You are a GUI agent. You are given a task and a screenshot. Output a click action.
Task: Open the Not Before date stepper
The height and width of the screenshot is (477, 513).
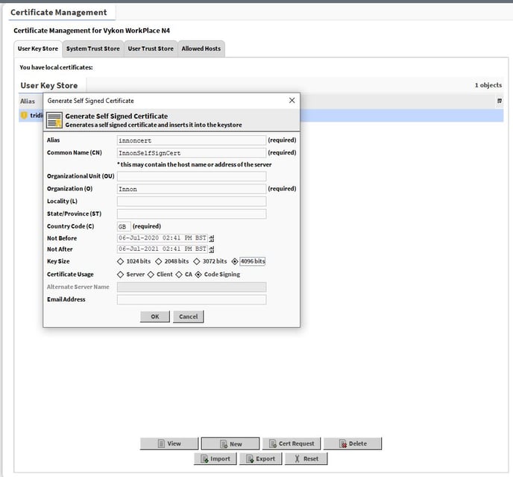[212, 238]
